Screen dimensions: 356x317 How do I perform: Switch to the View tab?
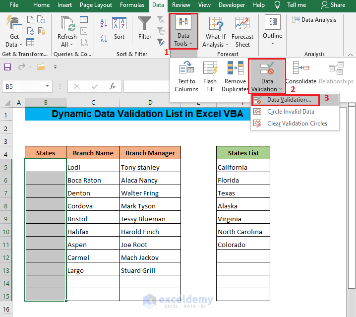pyautogui.click(x=204, y=5)
